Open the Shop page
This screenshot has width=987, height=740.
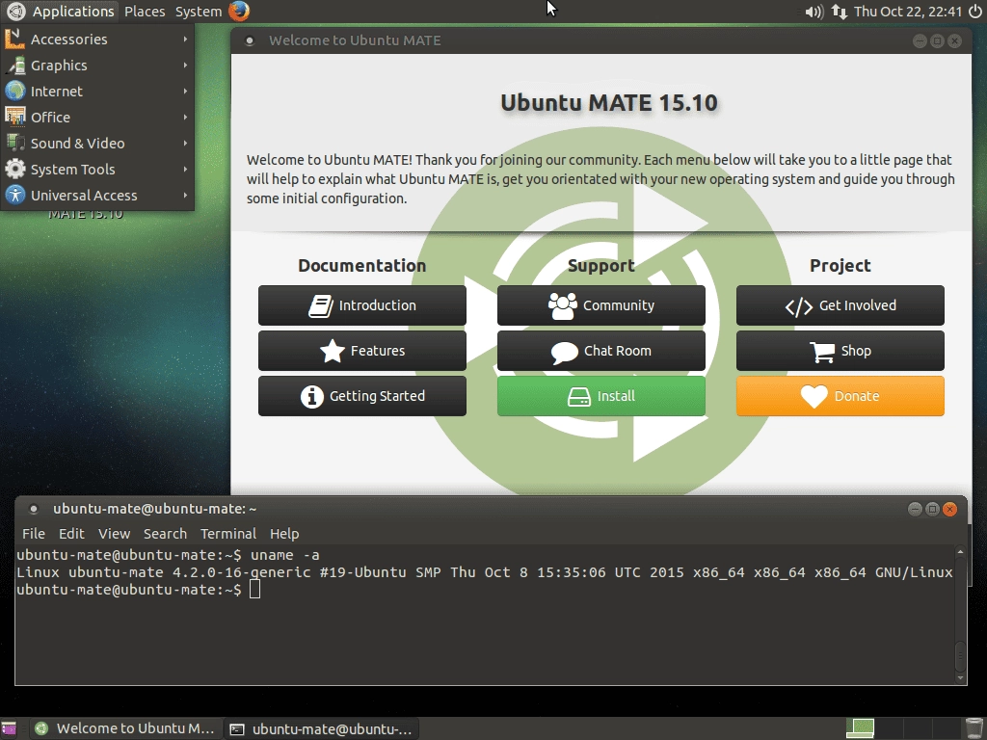pos(840,351)
